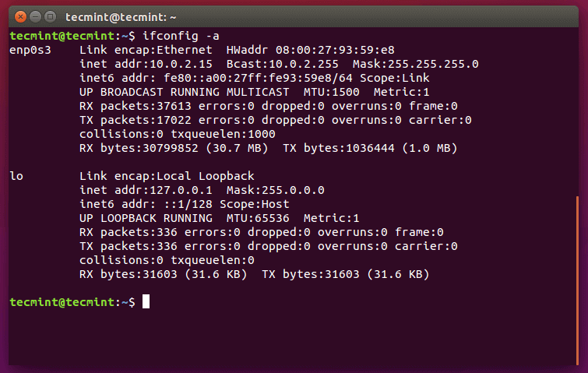Click the MTU:1500 value

point(311,92)
